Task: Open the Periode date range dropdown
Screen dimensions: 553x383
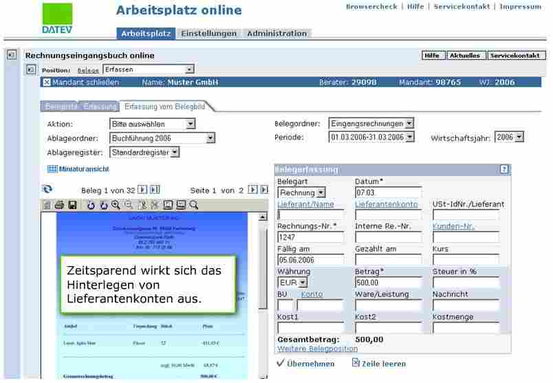Action: click(371, 137)
